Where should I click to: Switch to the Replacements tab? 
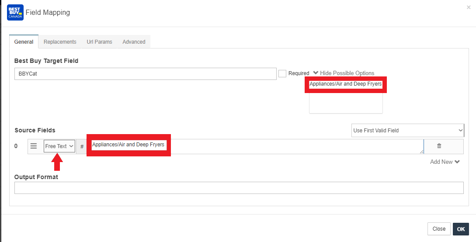point(60,42)
